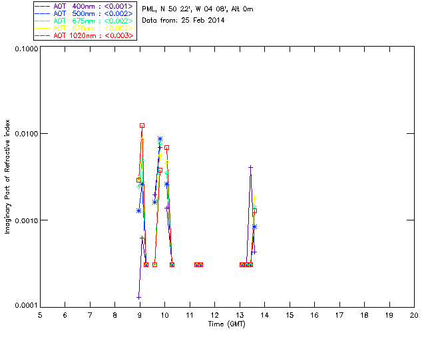Viewport: 426px width, 341px height.
Task: Click the x-axis tick label 11
Action: [190, 315]
